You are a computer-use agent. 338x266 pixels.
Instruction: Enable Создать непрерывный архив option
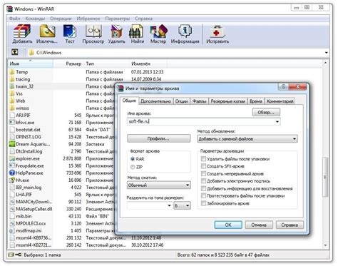[203, 173]
